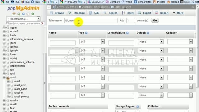The width and height of the screenshot is (199, 112).
Task: Click Length/Values field in first column row
Action: (x=121, y=43)
